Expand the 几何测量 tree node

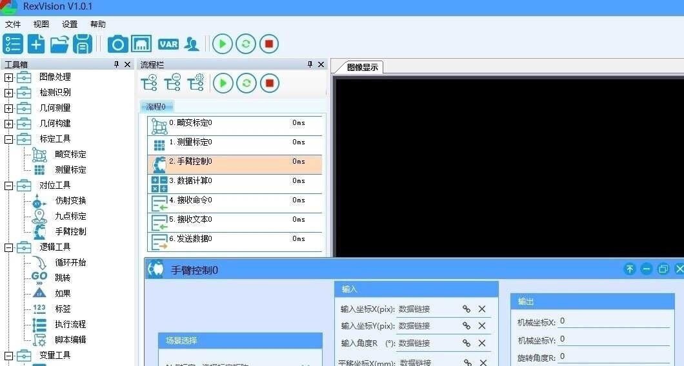click(9, 108)
